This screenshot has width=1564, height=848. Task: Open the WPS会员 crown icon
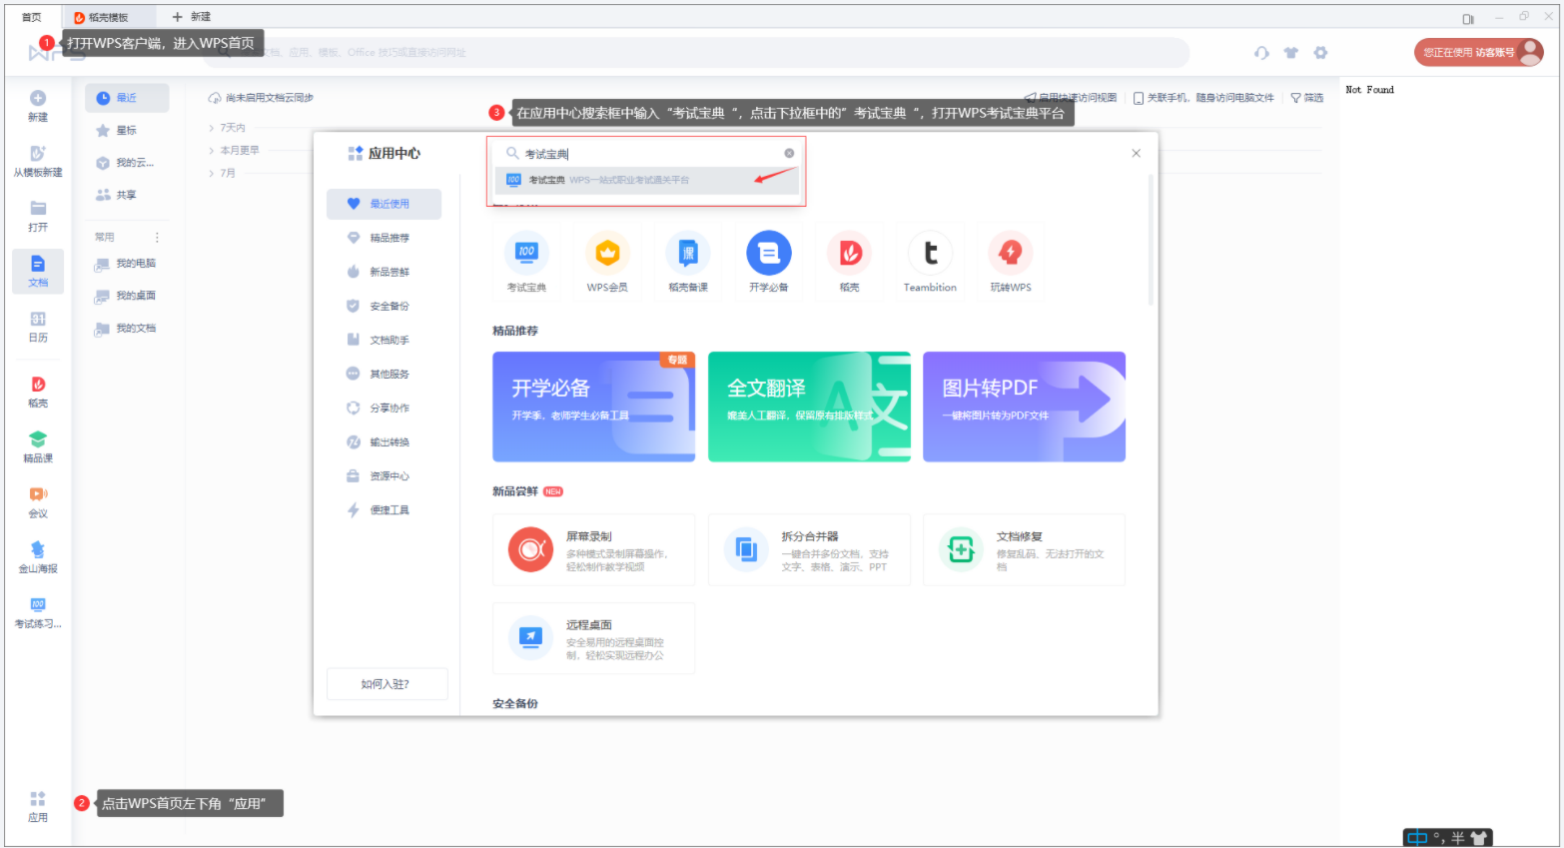(607, 254)
